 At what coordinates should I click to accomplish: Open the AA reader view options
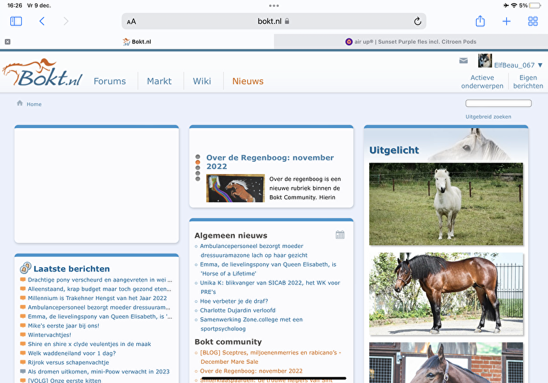[132, 22]
